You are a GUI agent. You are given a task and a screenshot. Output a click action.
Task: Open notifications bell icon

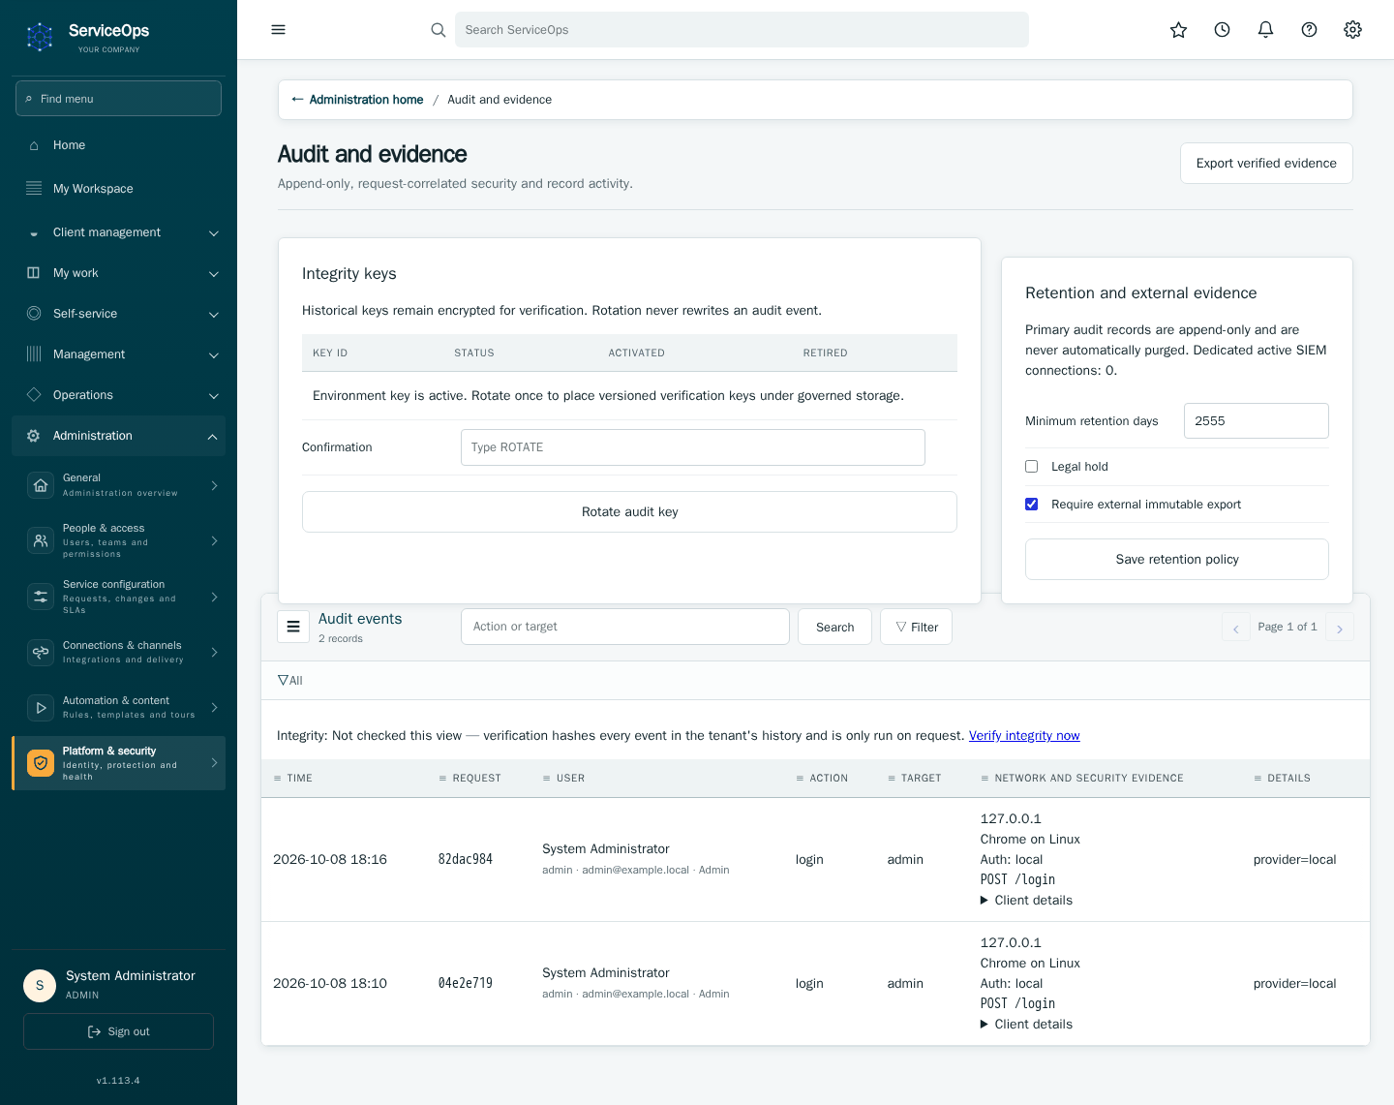(x=1265, y=30)
